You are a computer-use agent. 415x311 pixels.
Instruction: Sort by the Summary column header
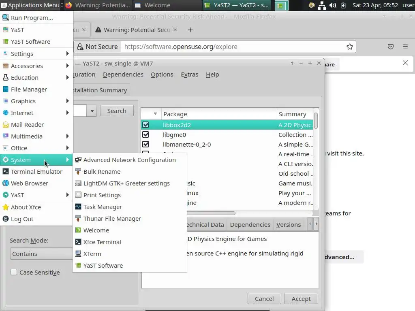pos(295,114)
